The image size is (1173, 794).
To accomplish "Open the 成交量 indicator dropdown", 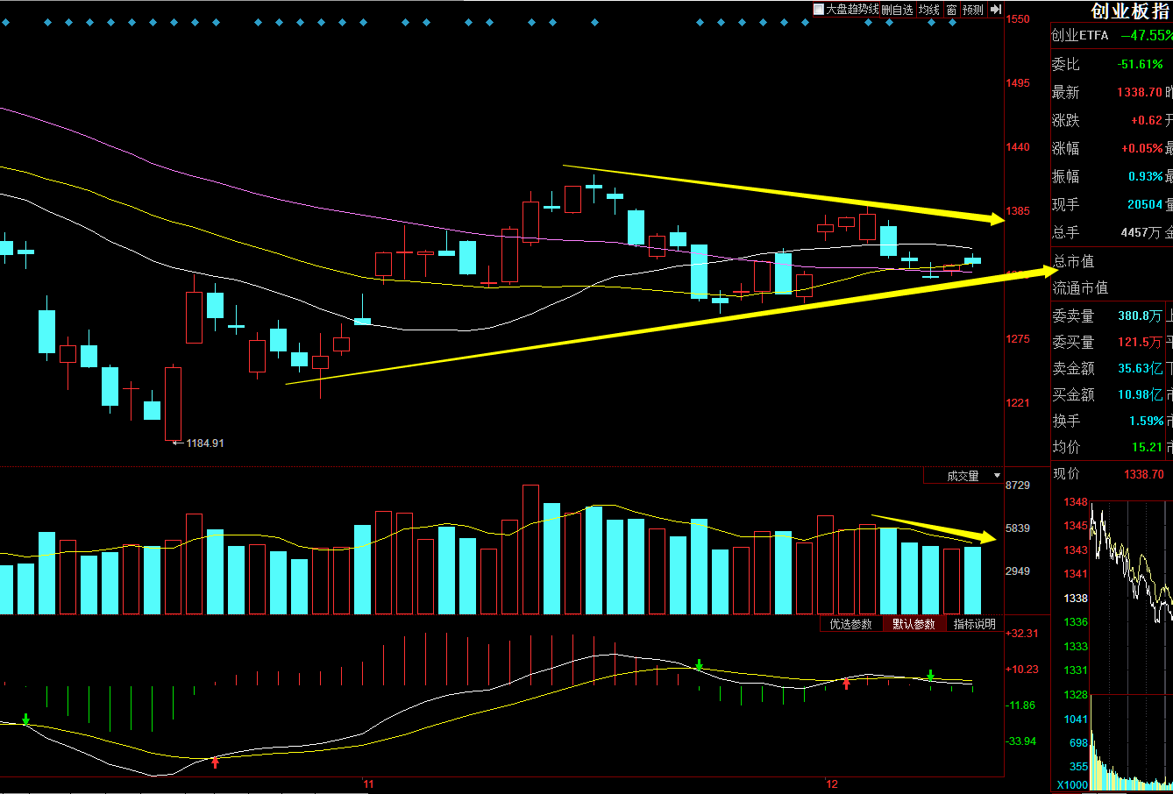I will (x=963, y=476).
